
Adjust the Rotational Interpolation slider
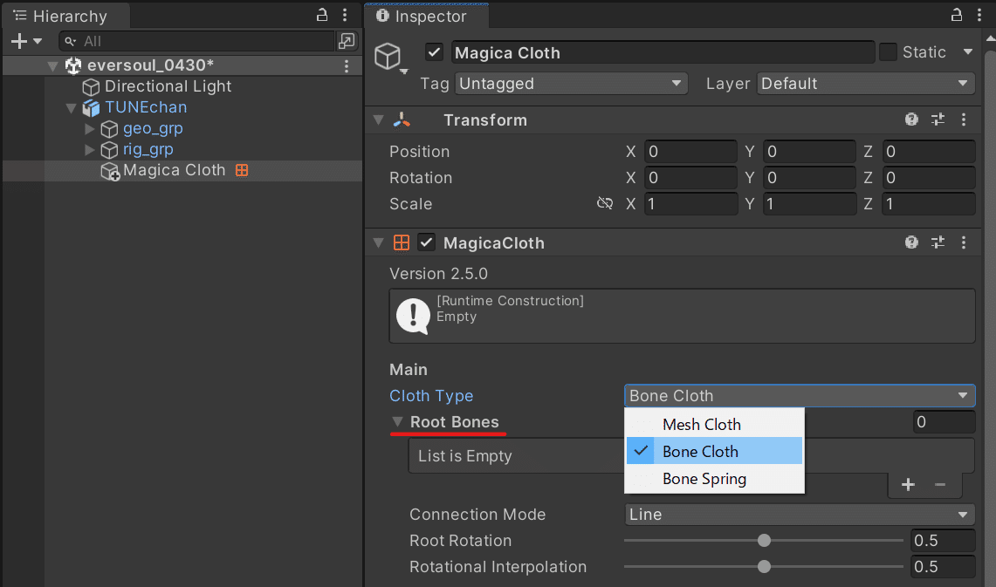tap(764, 567)
